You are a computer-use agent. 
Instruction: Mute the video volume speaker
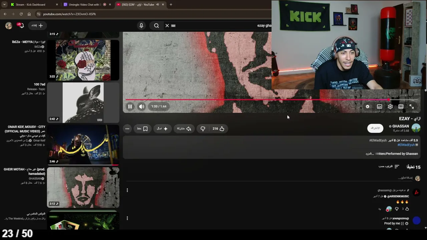141,106
